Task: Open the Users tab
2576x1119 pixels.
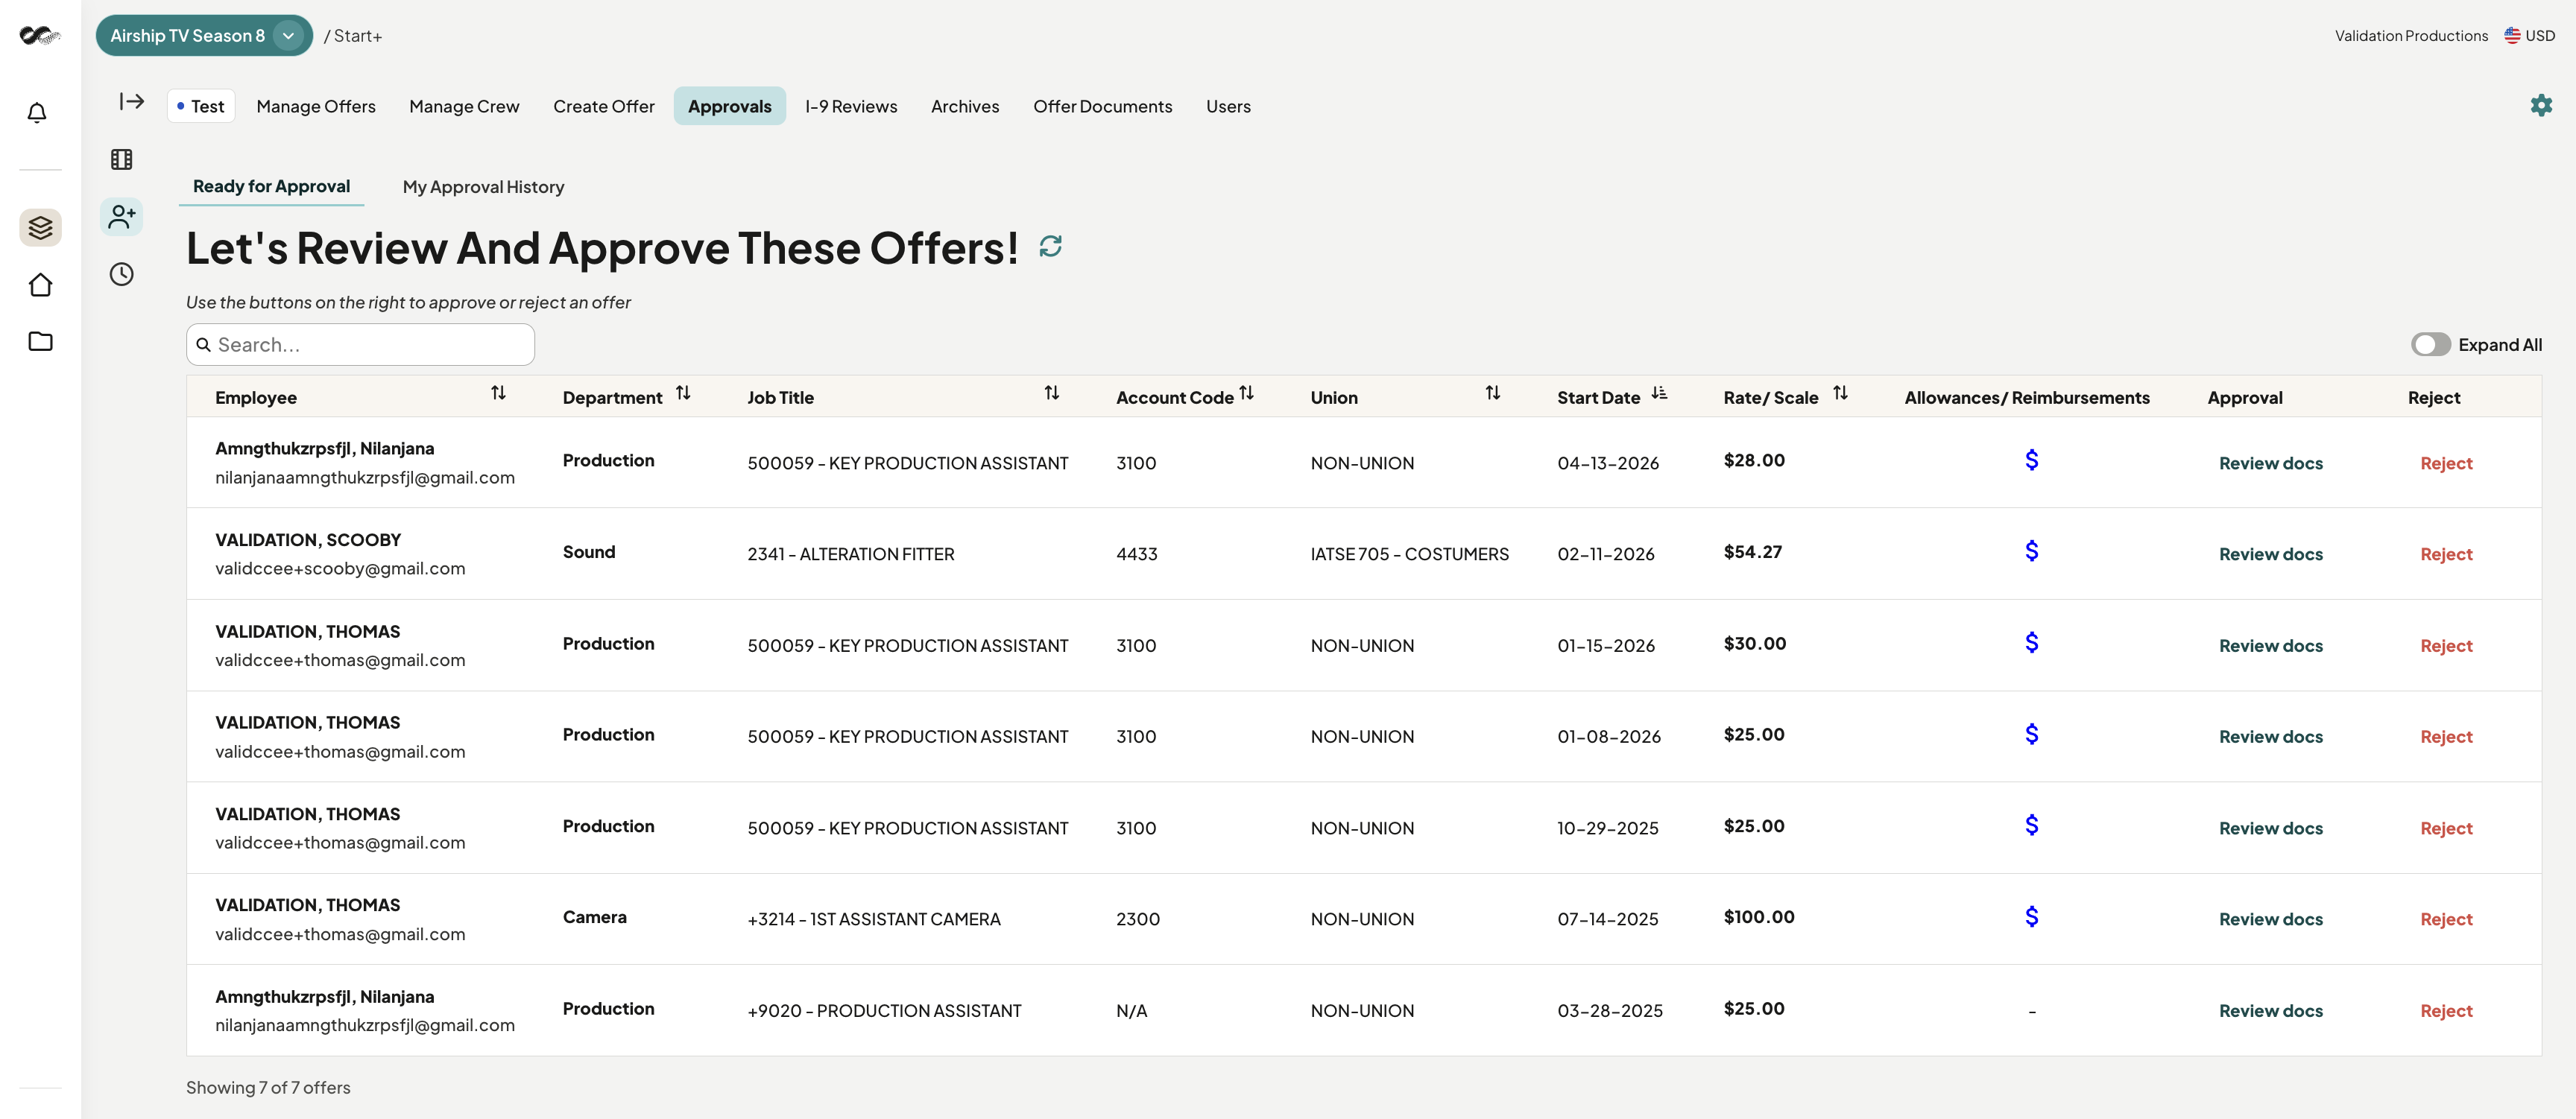Action: [1228, 106]
